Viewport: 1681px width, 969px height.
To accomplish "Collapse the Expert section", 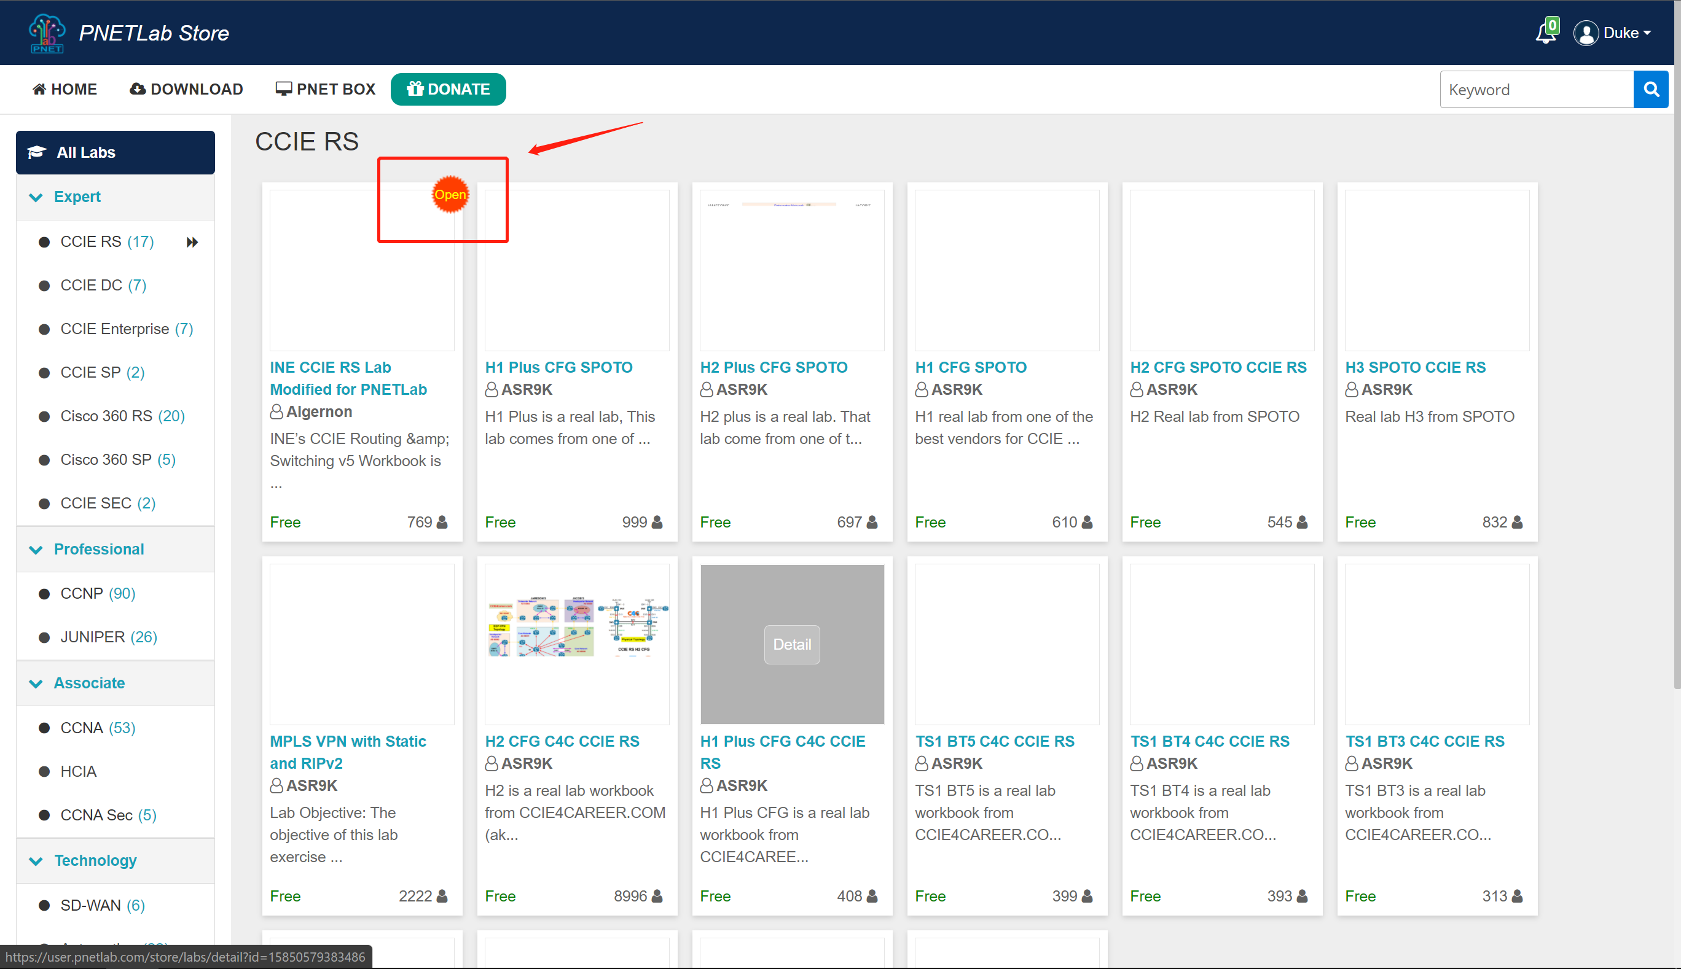I will (115, 197).
